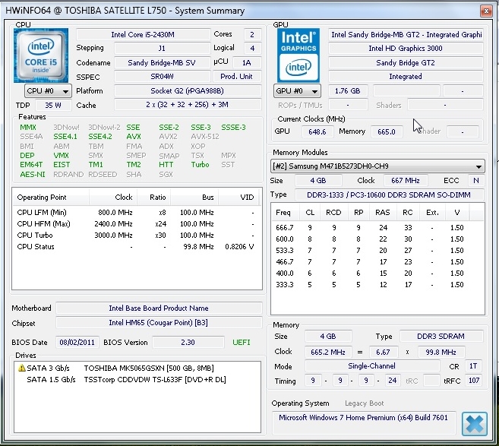Image resolution: width=499 pixels, height=446 pixels.
Task: Click the Prod. Unit field
Action: point(236,77)
